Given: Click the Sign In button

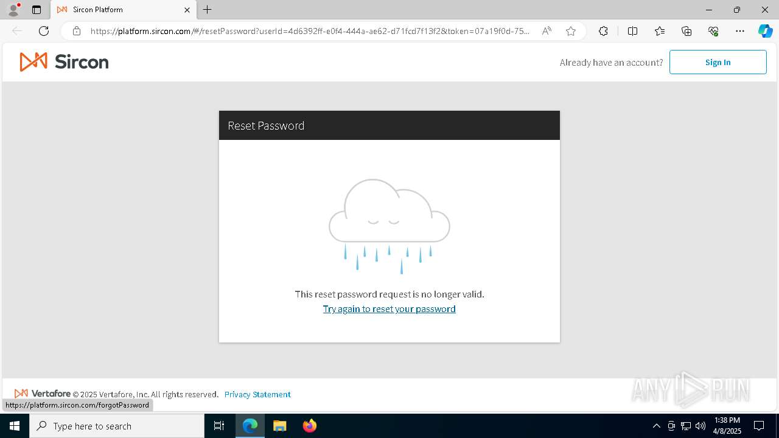Looking at the screenshot, I should tap(718, 62).
